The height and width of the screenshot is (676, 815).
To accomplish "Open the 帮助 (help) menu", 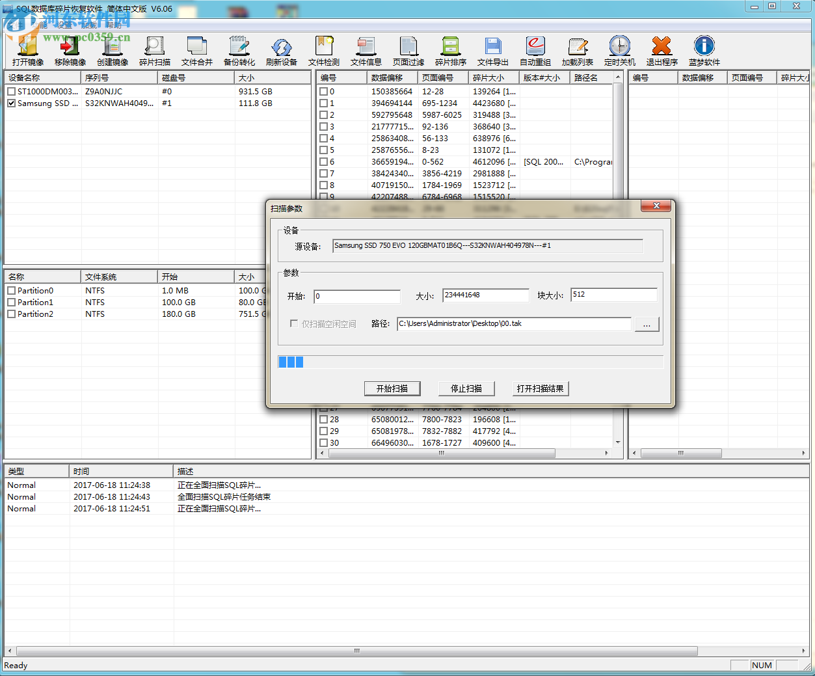I will pos(114,25).
